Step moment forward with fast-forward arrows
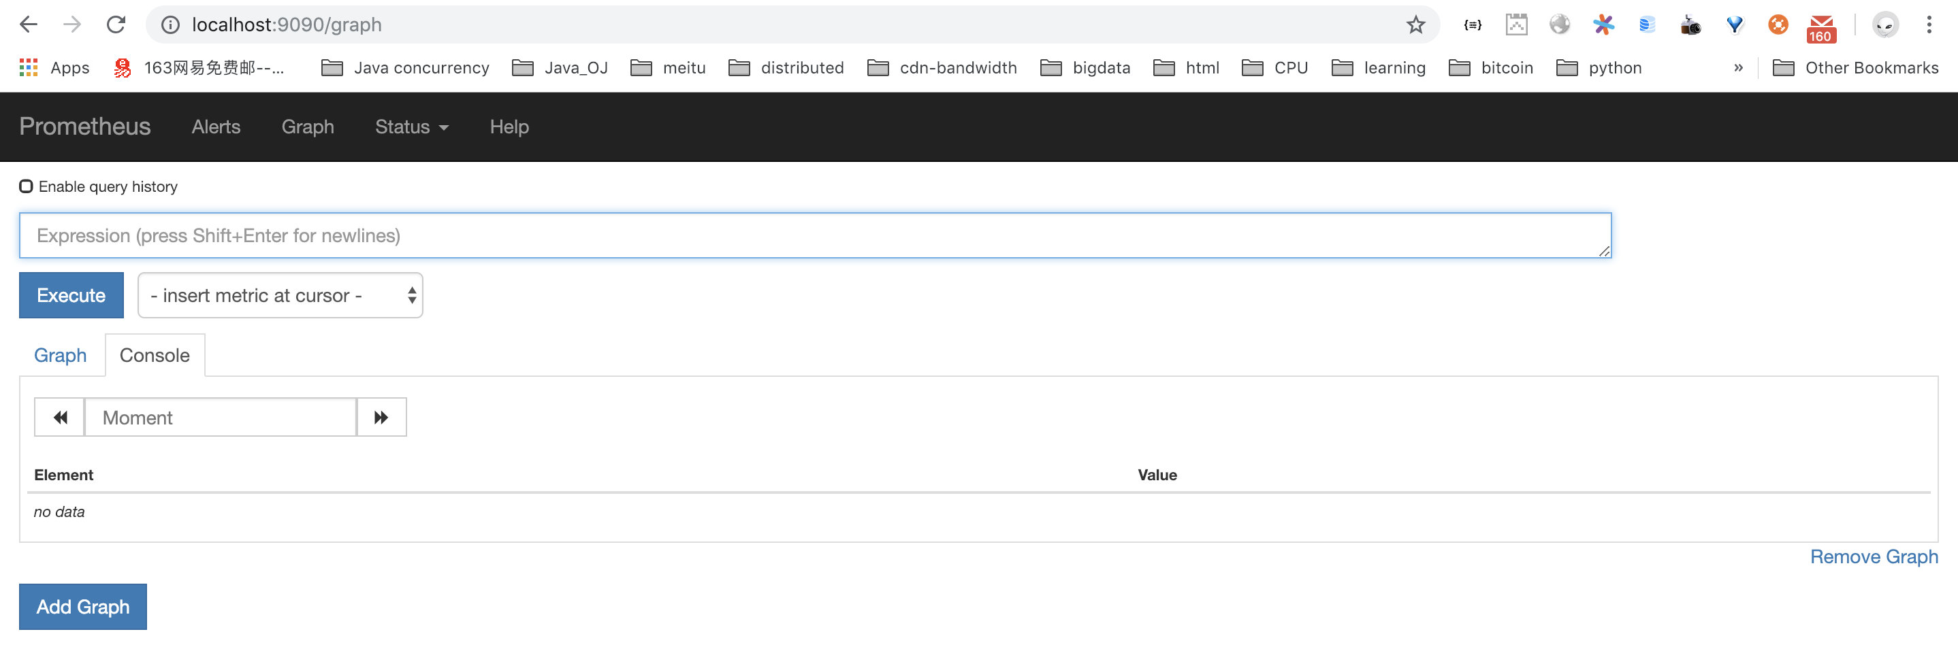Image resolution: width=1958 pixels, height=668 pixels. pyautogui.click(x=381, y=417)
